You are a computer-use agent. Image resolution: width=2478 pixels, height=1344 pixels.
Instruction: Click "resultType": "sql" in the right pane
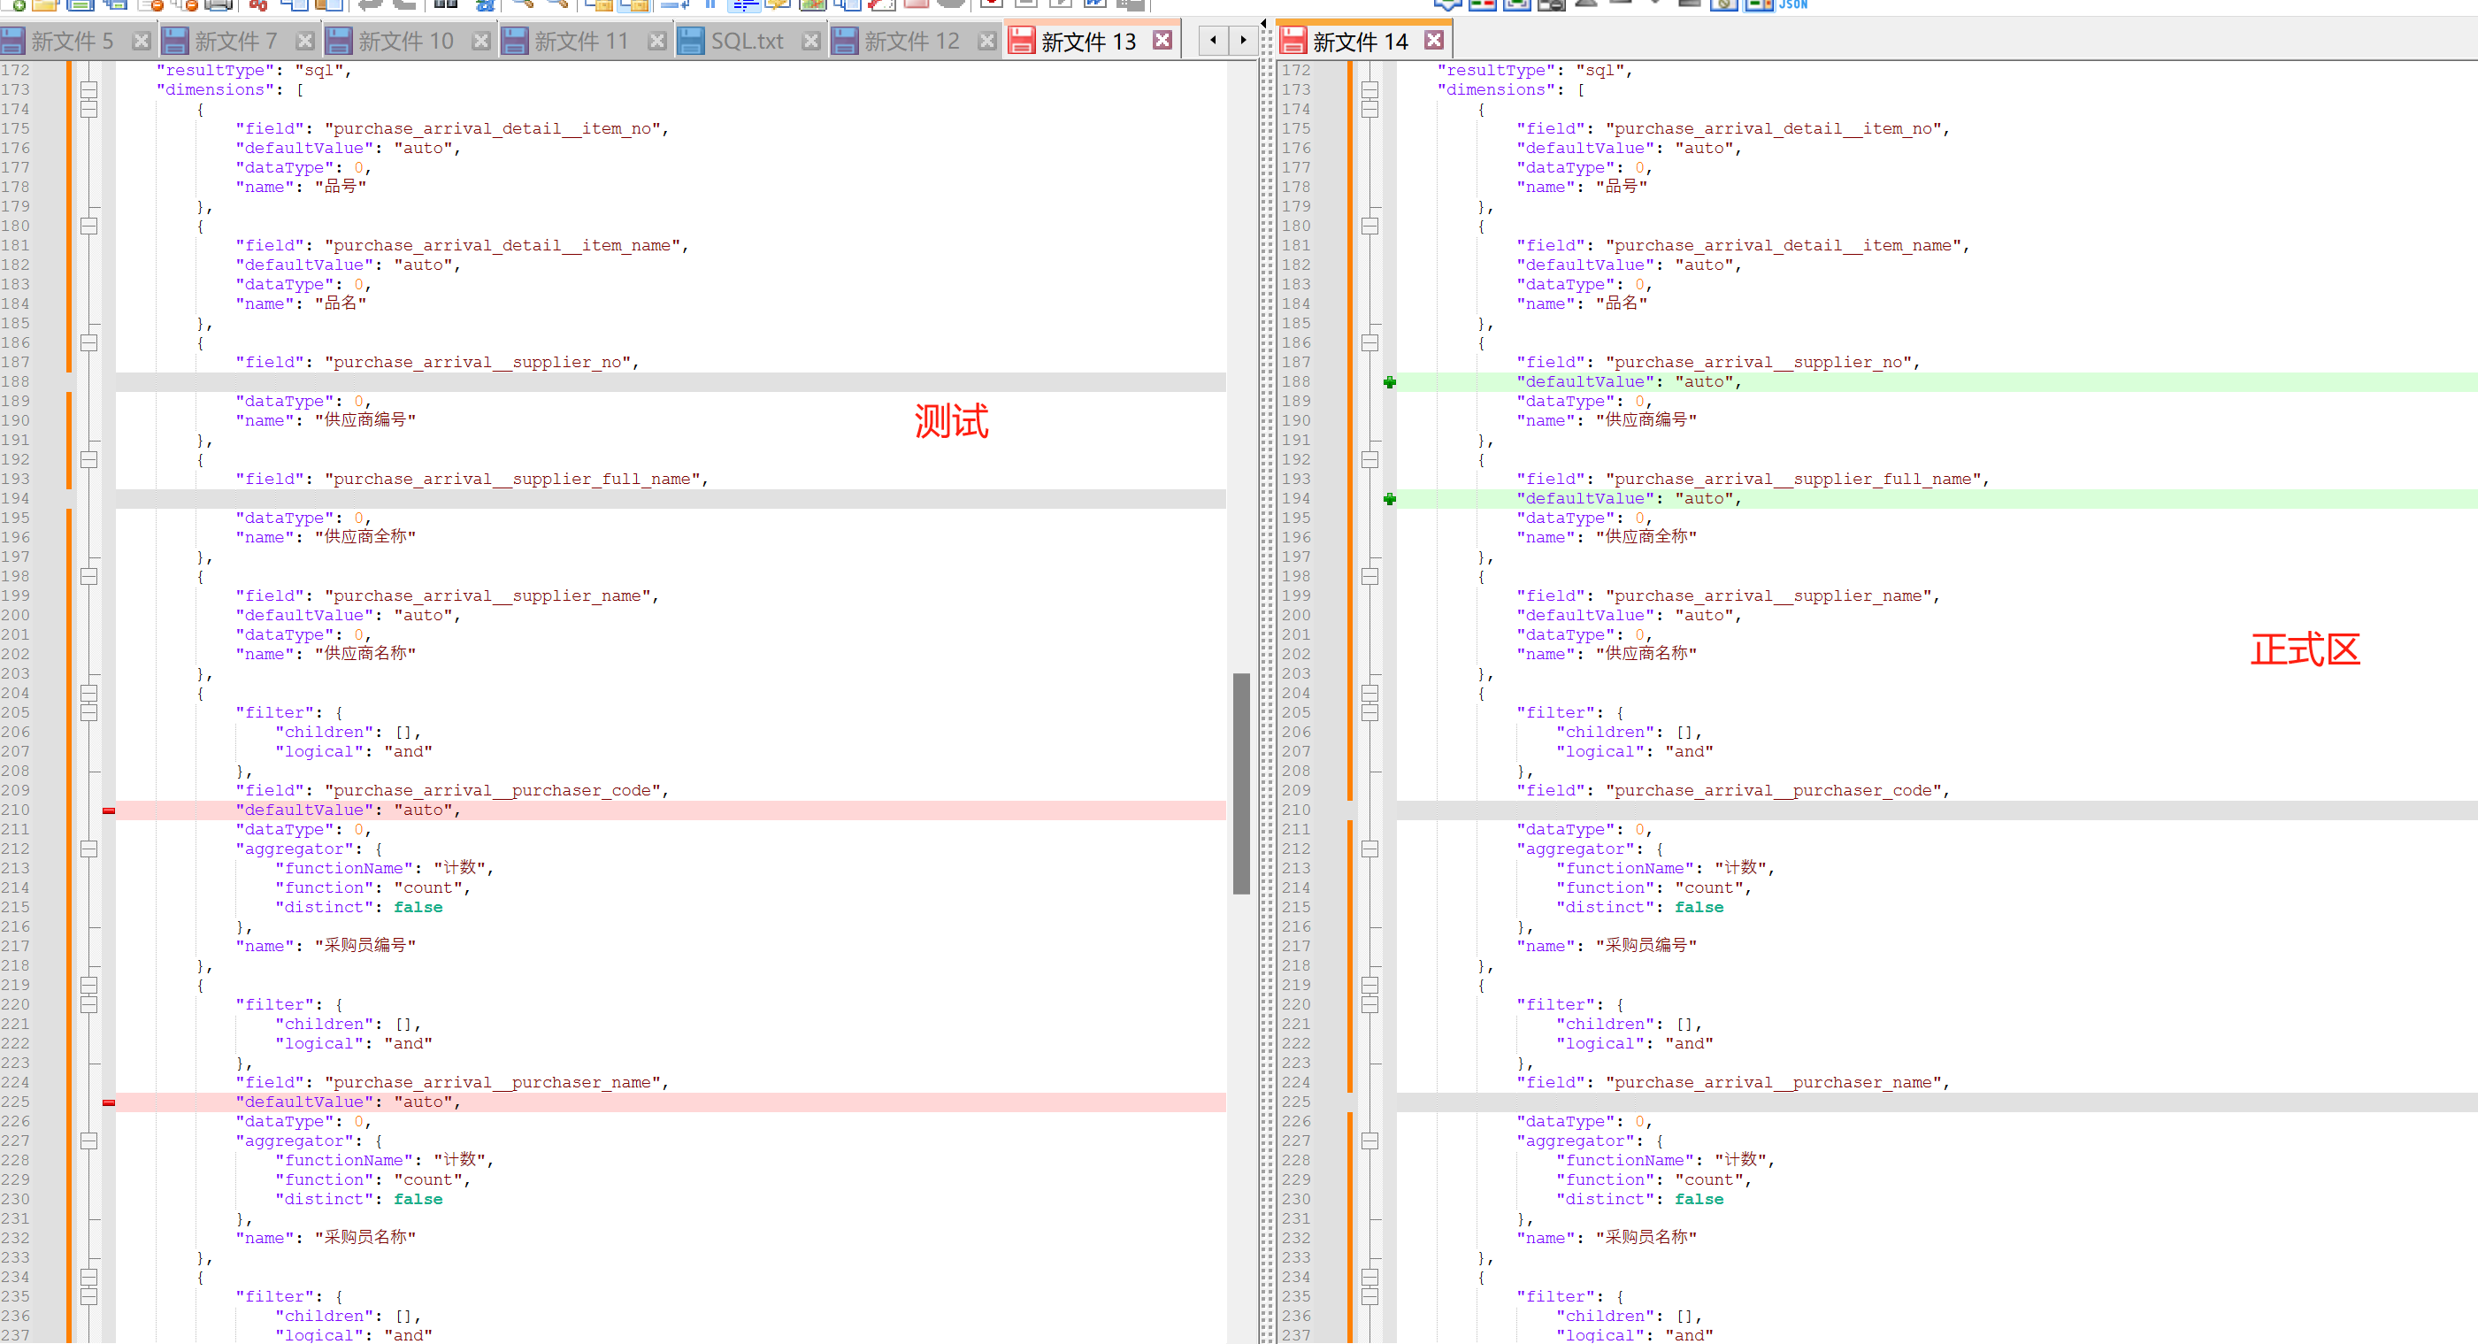pos(1535,71)
